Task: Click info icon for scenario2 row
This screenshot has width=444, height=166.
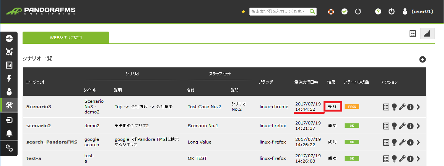Action: tap(410, 126)
